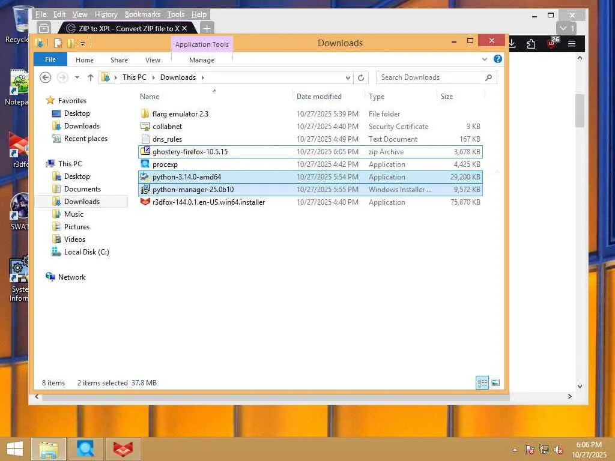Click the Properties quick access icon
The image size is (615, 461).
(58, 43)
